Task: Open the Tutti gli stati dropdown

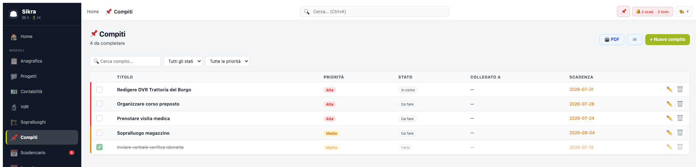Action: (x=183, y=61)
